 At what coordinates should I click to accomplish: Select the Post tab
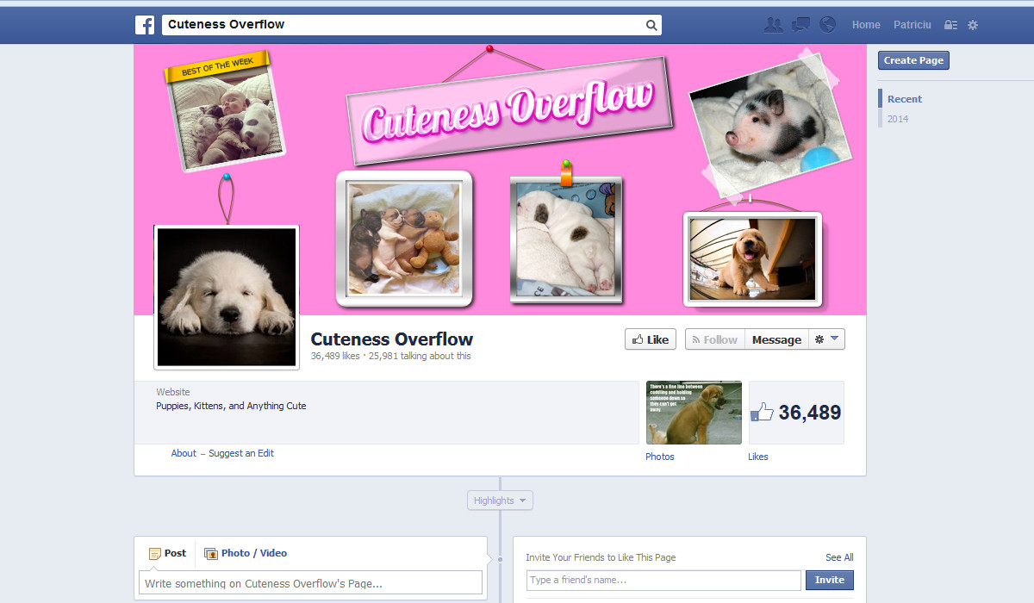click(167, 553)
